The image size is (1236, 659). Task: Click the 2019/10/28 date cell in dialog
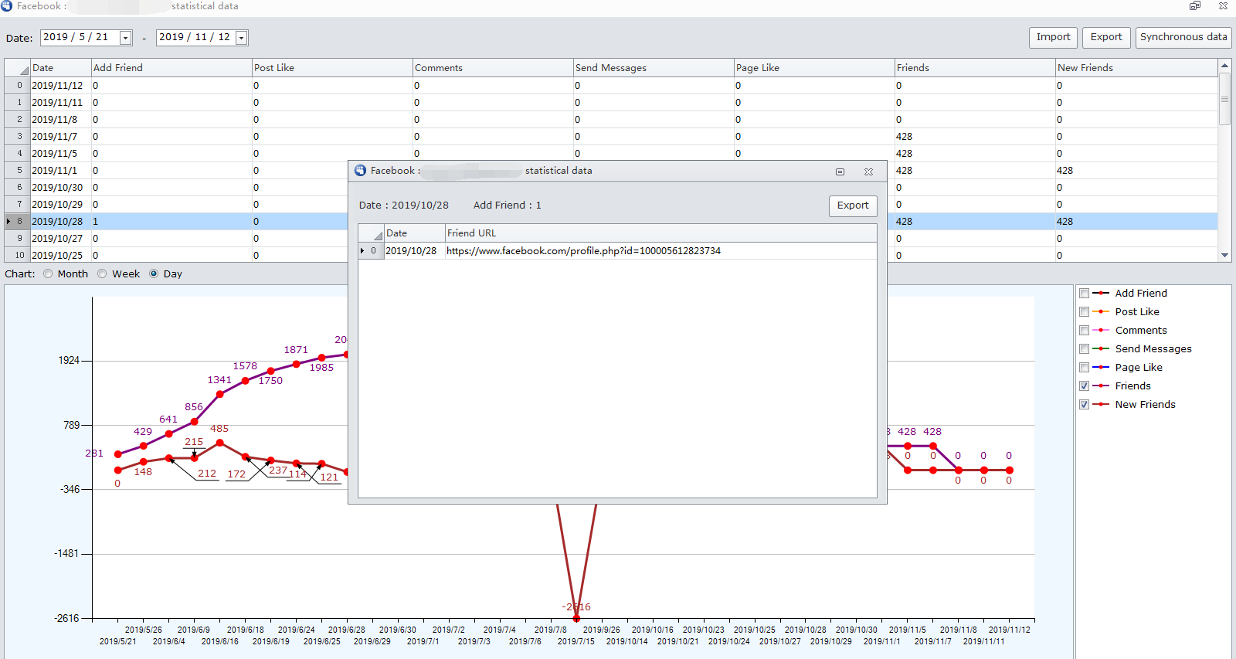click(x=414, y=251)
